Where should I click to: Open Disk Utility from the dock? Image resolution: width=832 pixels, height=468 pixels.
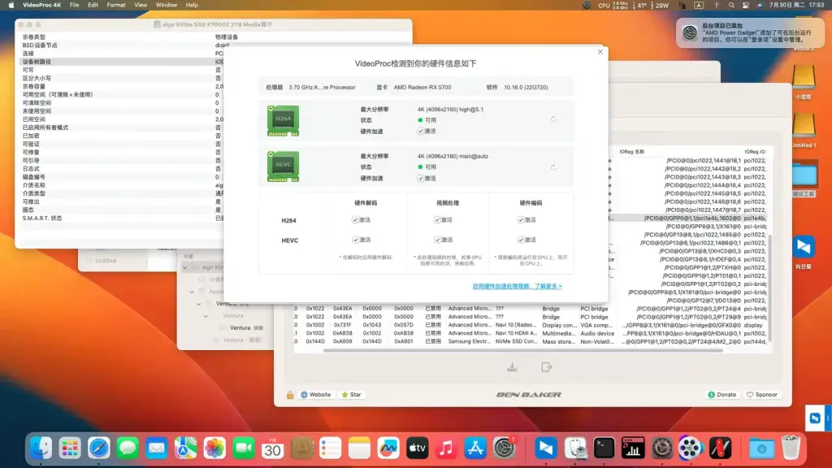[x=575, y=448]
